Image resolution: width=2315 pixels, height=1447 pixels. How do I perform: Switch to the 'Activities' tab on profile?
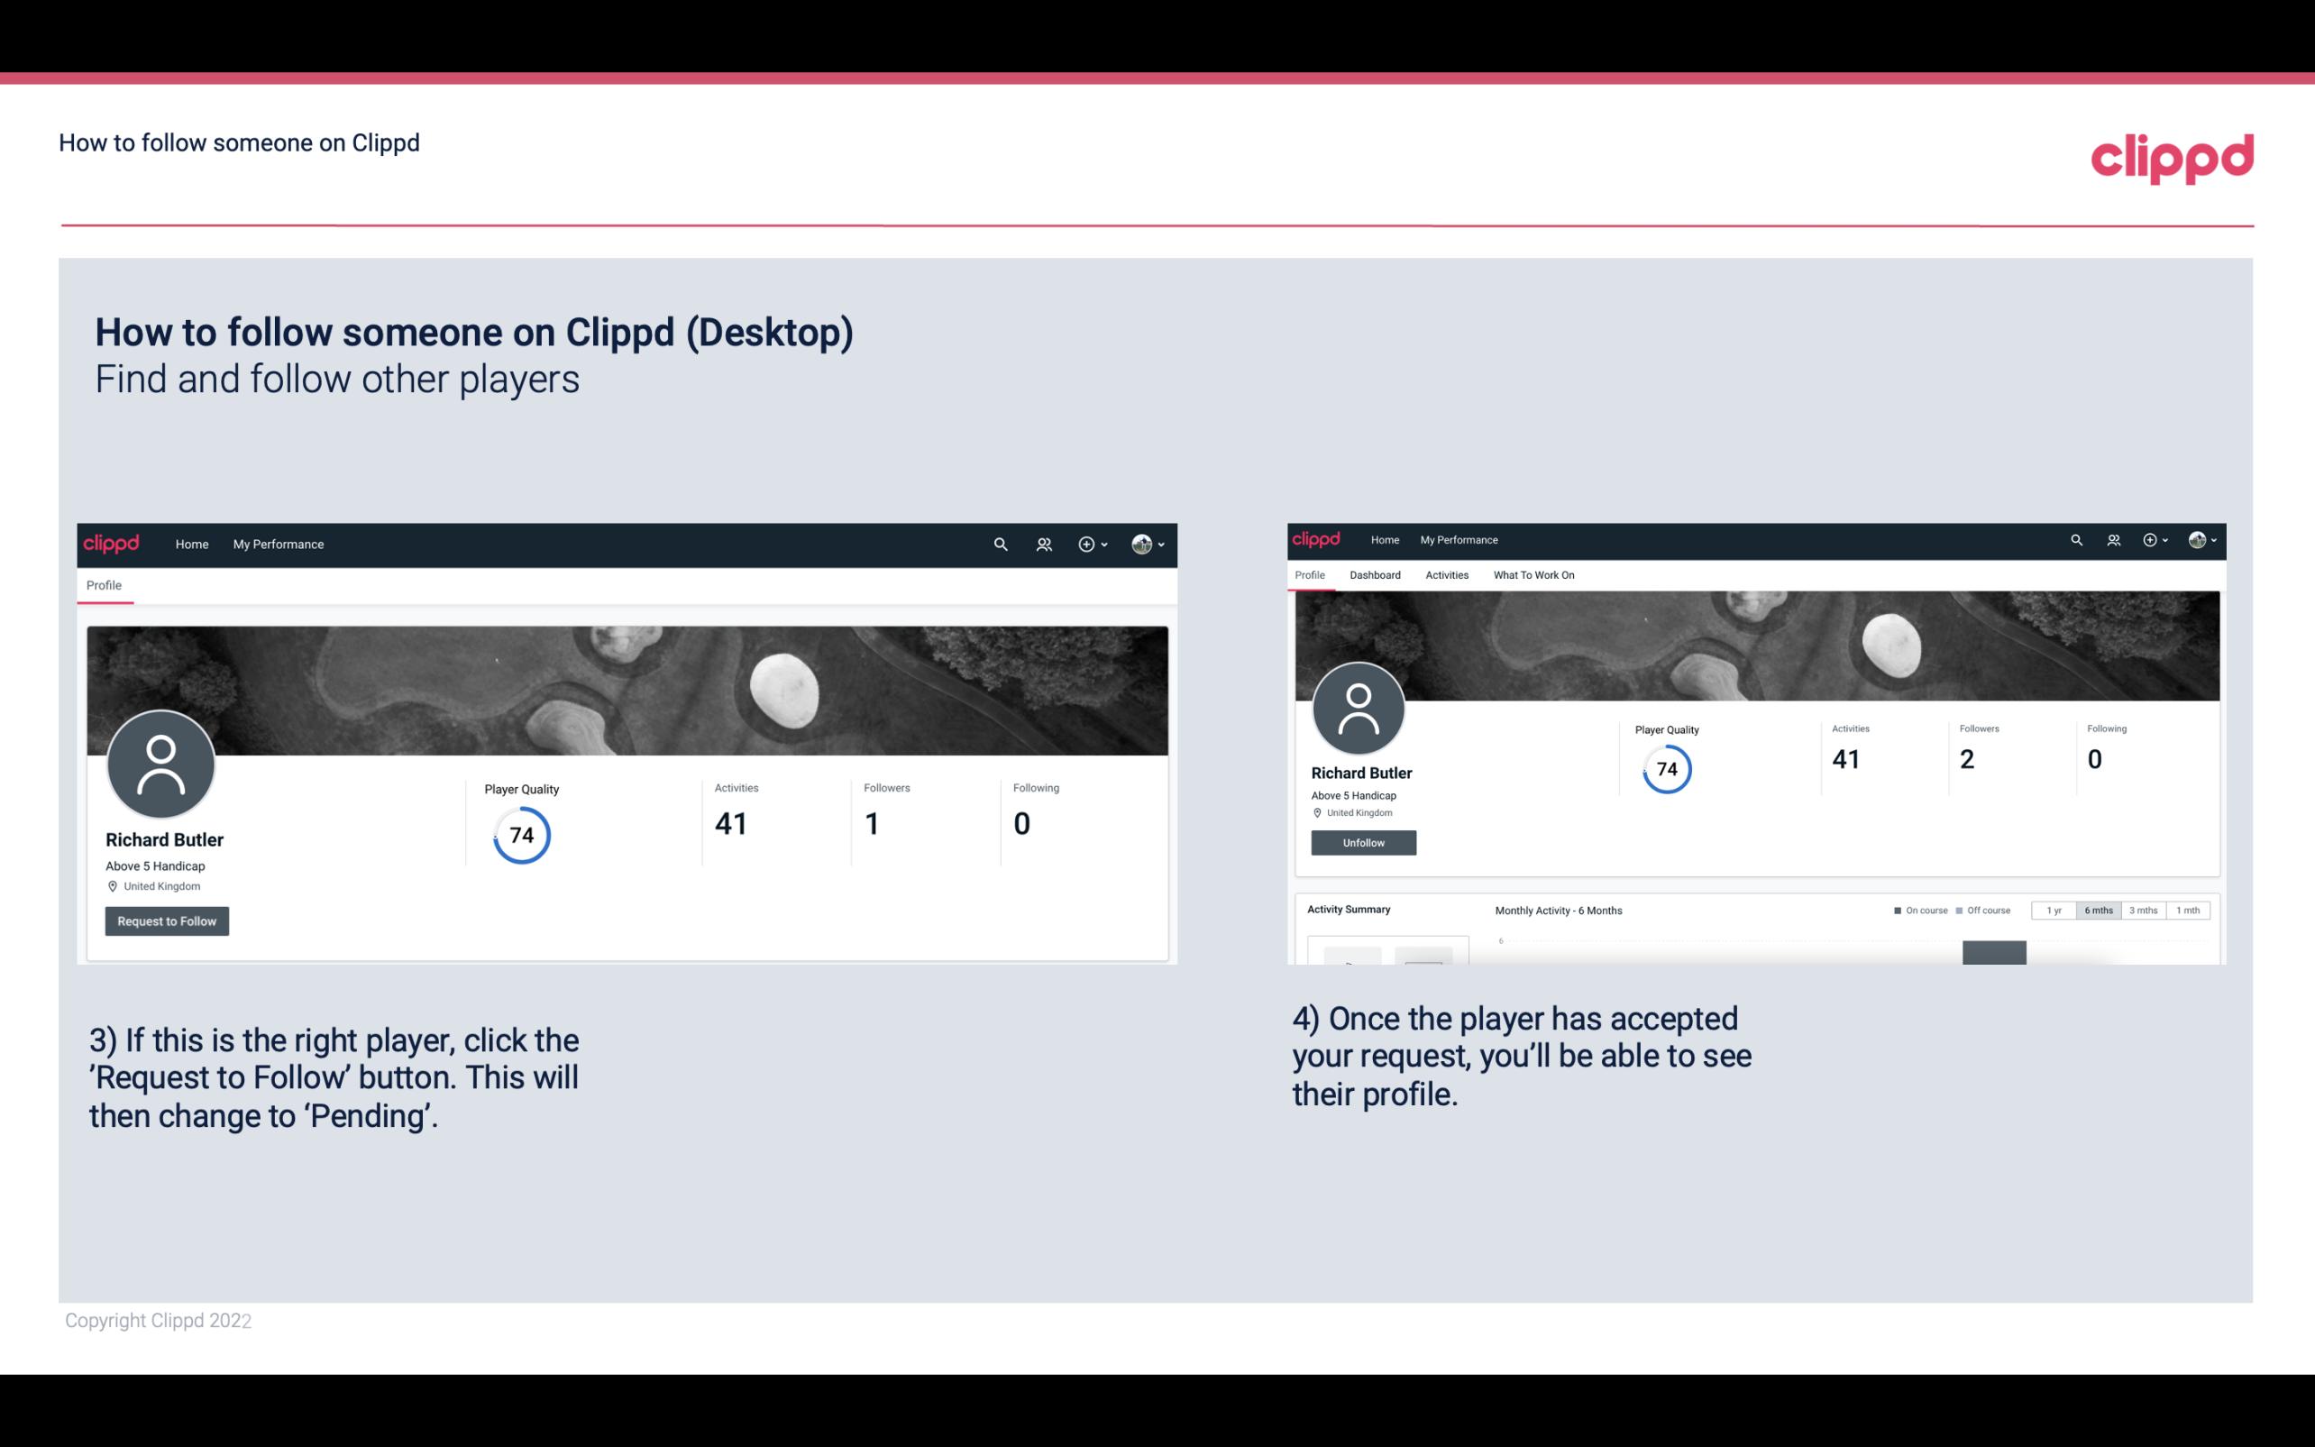pyautogui.click(x=1443, y=575)
